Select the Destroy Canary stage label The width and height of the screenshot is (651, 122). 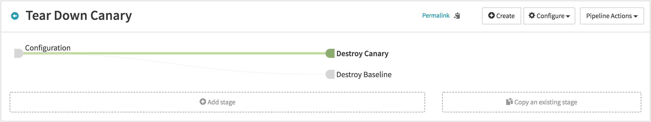362,54
